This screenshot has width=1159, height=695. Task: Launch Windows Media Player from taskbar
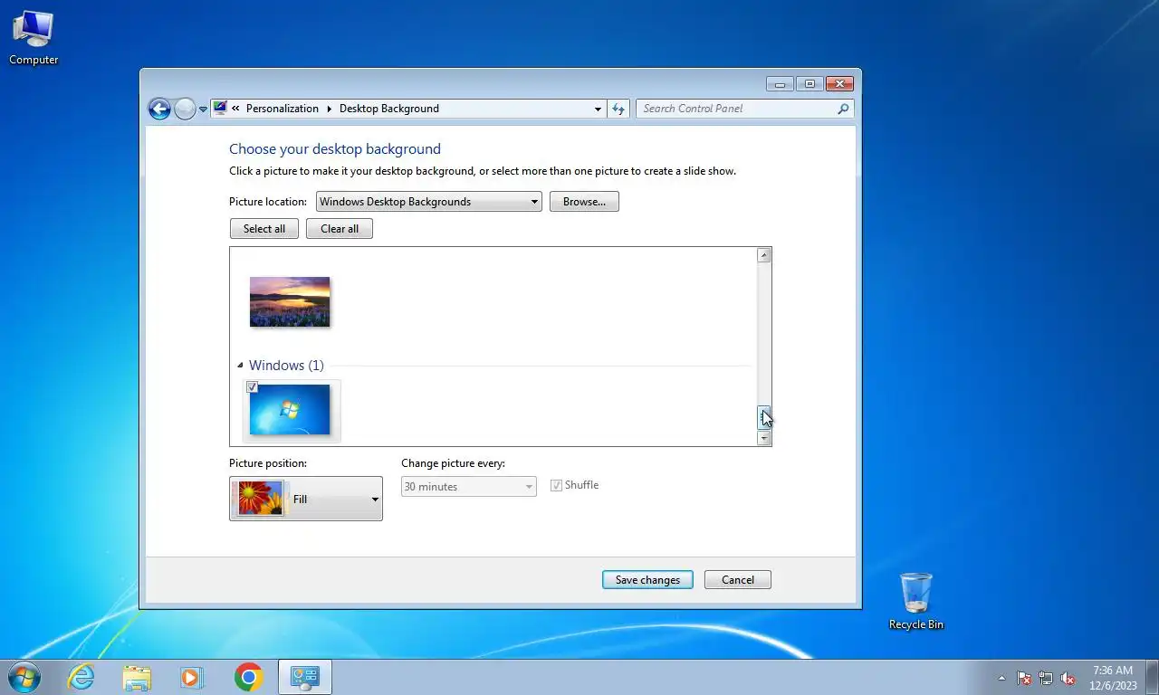pyautogui.click(x=192, y=677)
